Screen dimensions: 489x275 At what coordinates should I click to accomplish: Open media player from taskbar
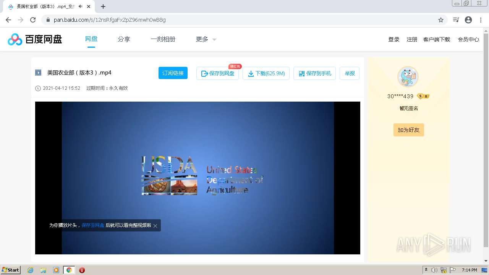(56, 270)
